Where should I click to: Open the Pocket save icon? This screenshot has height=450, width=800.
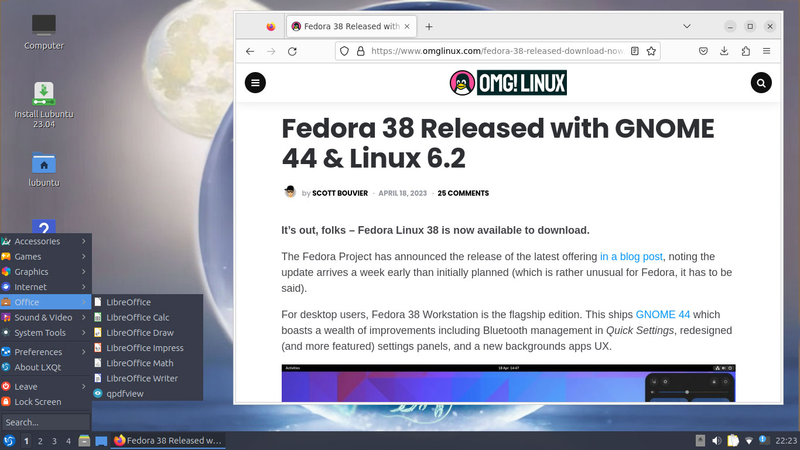pyautogui.click(x=703, y=51)
